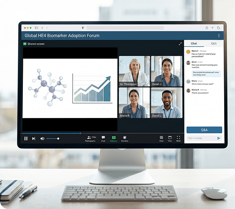
Task: Click the browser share icon
Action: click(x=207, y=27)
